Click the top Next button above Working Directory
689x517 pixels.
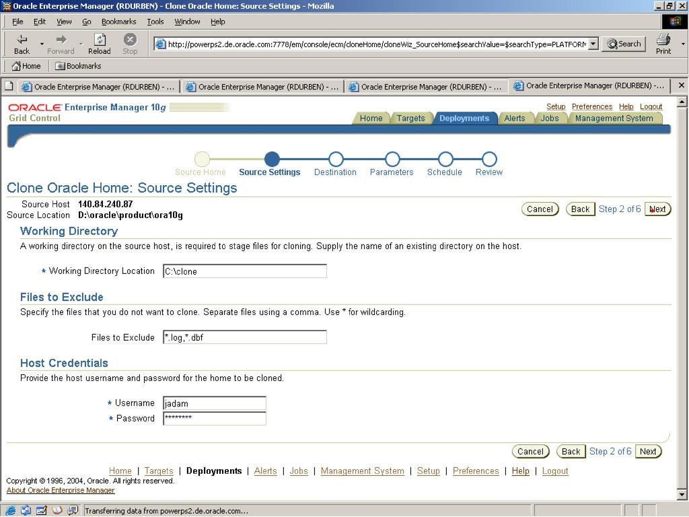(657, 209)
